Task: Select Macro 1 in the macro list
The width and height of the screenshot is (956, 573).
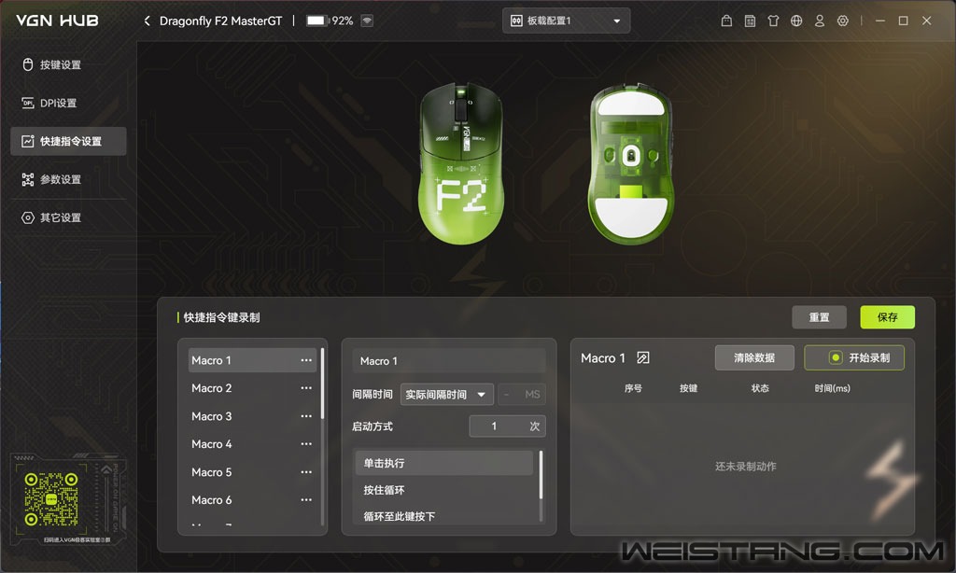Action: tap(252, 360)
